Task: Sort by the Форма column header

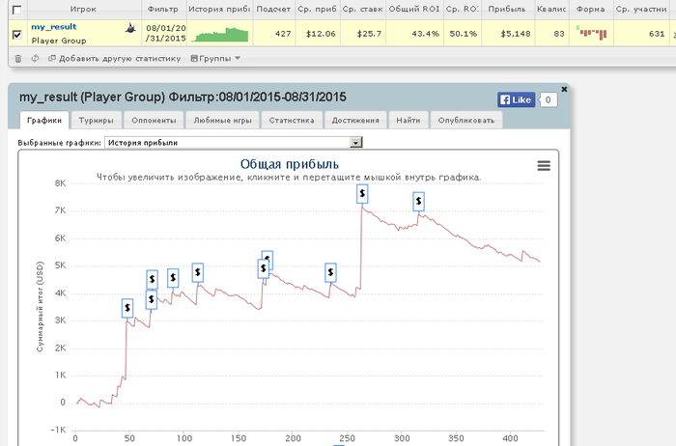Action: pyautogui.click(x=591, y=9)
